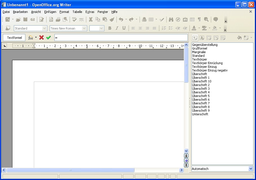The height and width of the screenshot is (180, 256).
Task: Print the document with the printer icon
Action: coord(58,20)
